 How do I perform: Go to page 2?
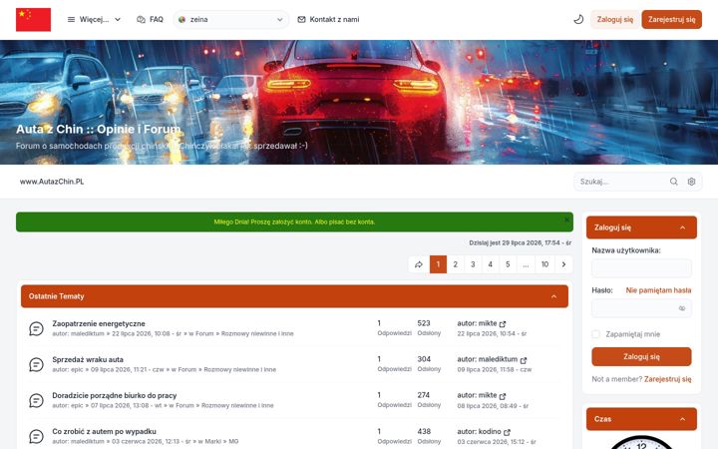(455, 264)
